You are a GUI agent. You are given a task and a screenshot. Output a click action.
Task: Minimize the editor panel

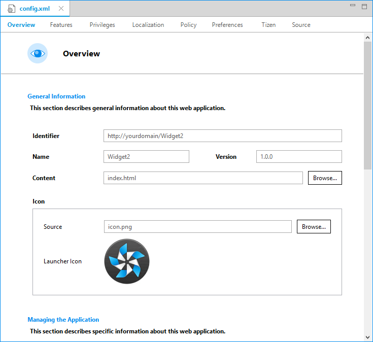point(353,6)
